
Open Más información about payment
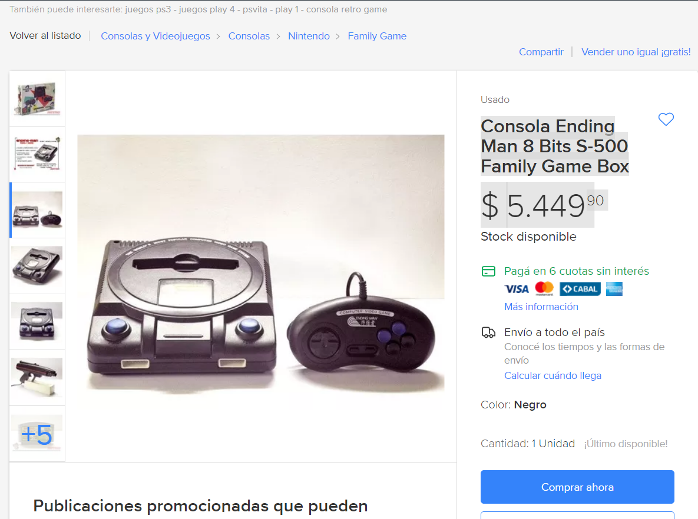point(541,307)
